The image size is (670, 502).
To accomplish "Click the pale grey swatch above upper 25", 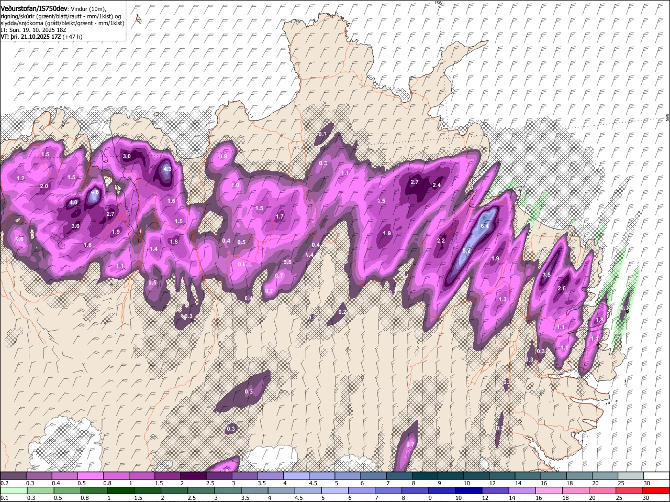I will (631, 475).
